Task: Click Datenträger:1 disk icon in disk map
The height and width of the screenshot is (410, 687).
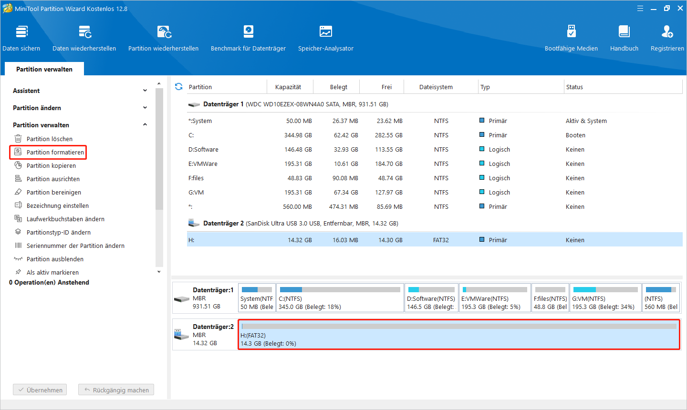Action: 182,299
